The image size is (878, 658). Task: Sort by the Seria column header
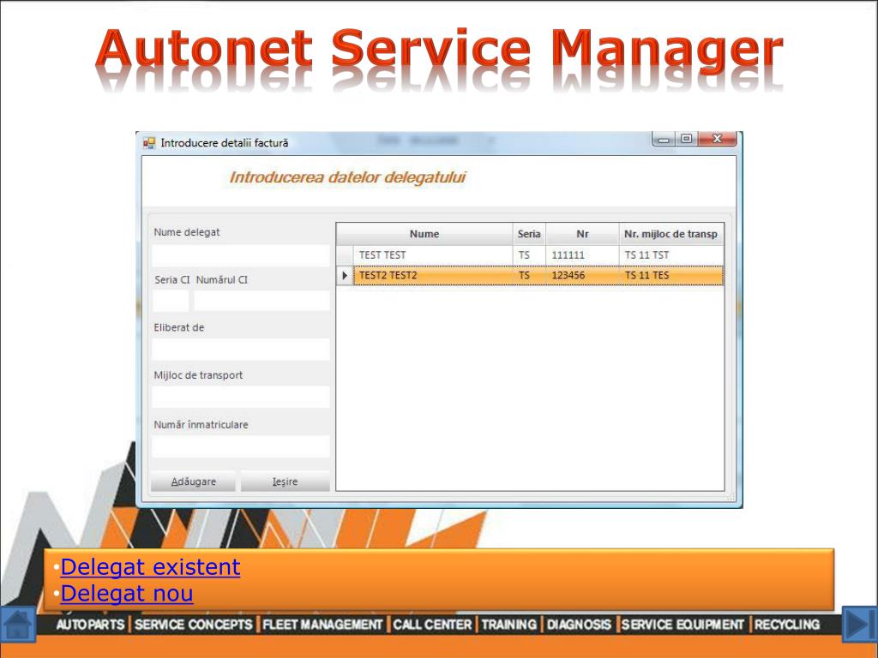528,234
